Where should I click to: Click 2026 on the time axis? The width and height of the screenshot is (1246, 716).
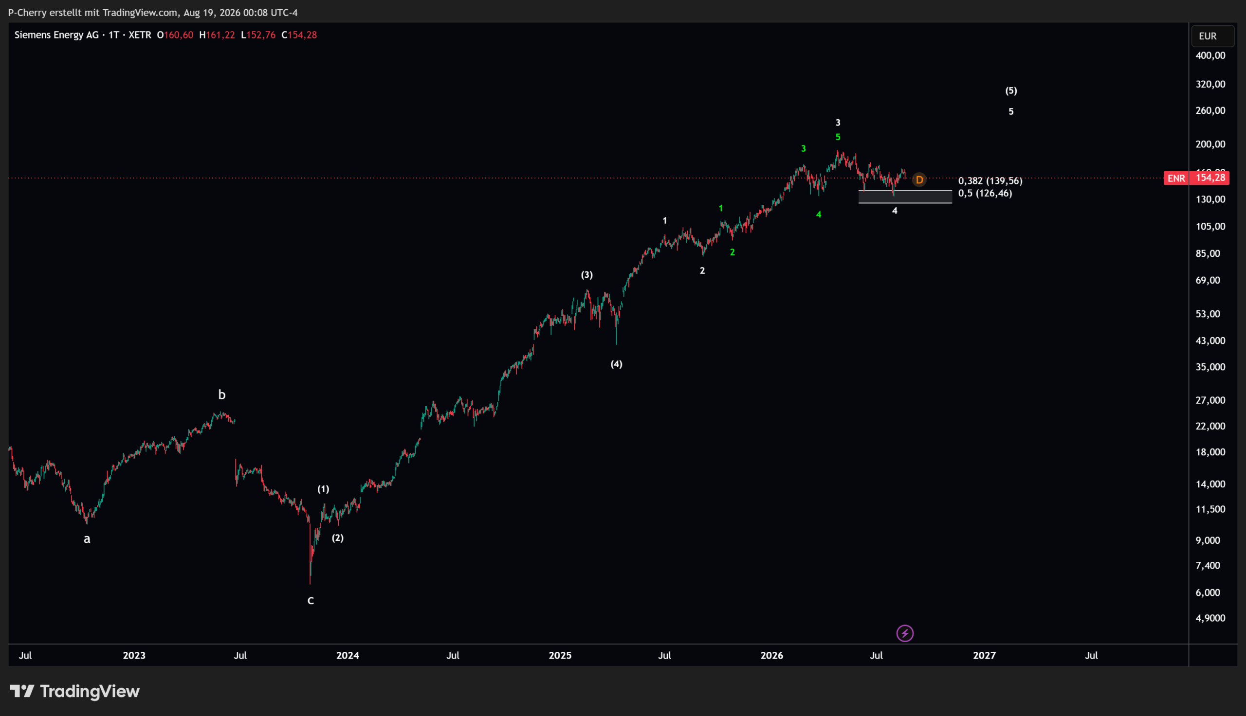[772, 656]
